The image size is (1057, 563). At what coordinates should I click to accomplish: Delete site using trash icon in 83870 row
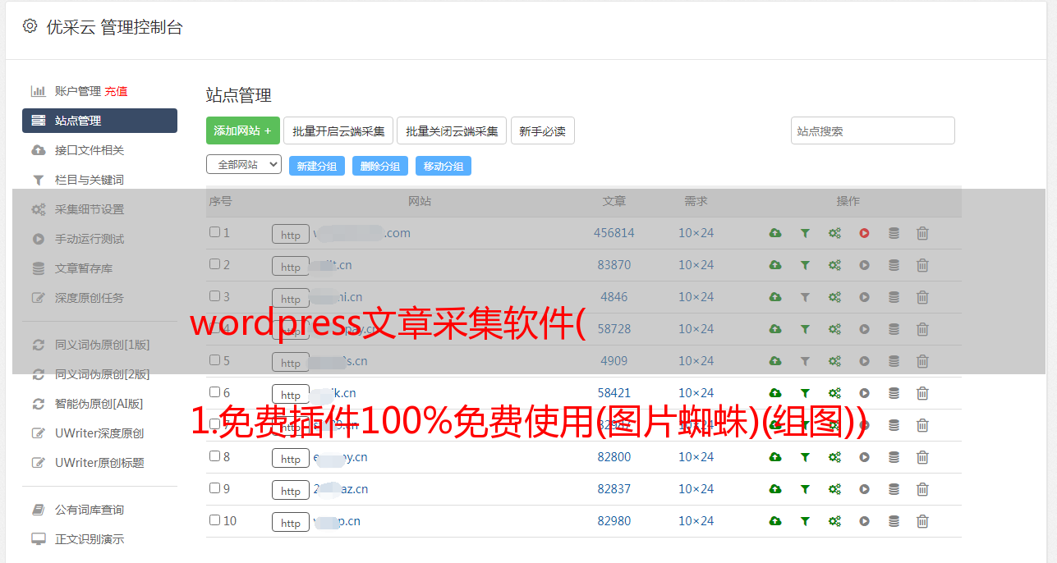pos(922,265)
